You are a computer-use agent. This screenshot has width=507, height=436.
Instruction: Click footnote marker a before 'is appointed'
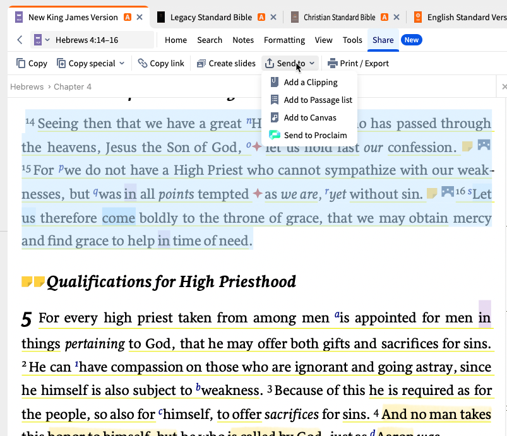click(337, 314)
